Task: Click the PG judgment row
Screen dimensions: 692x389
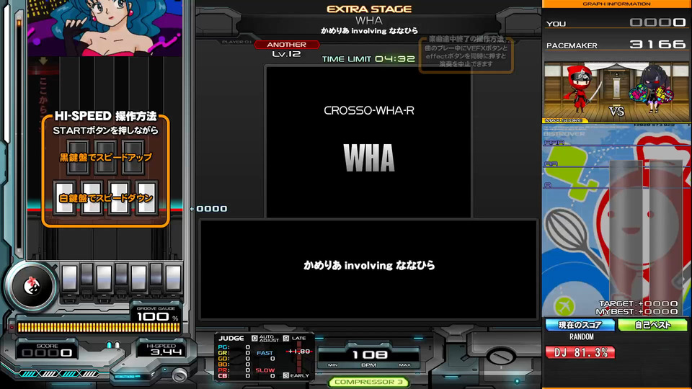Action: 234,347
